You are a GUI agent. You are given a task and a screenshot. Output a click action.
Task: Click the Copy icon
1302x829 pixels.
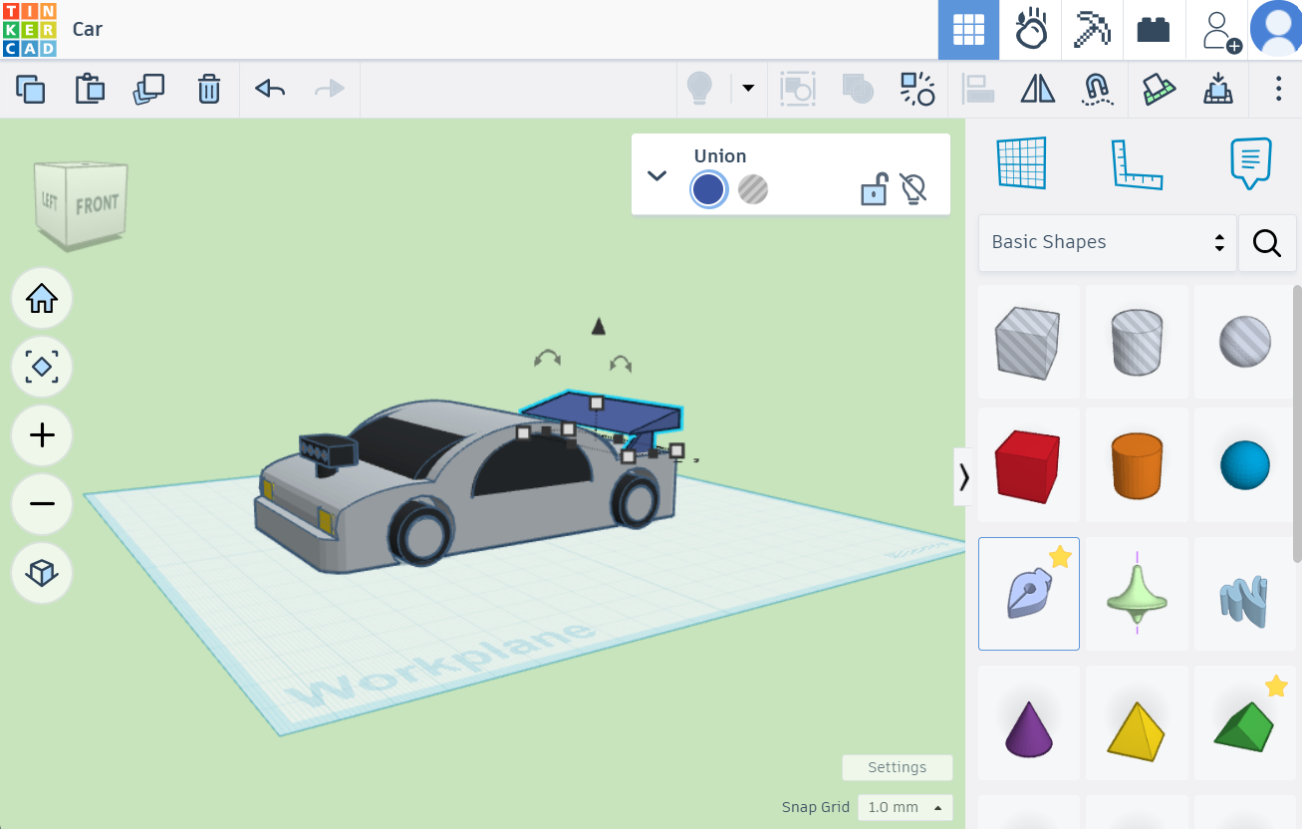31,89
